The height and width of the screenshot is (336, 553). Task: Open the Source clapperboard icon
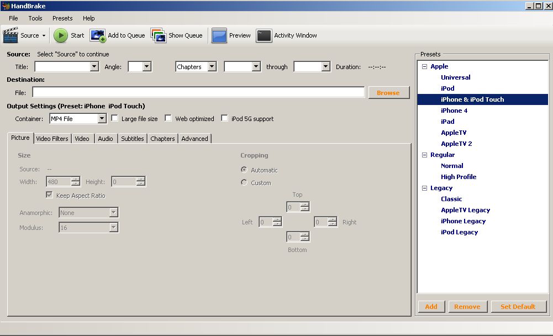point(10,35)
